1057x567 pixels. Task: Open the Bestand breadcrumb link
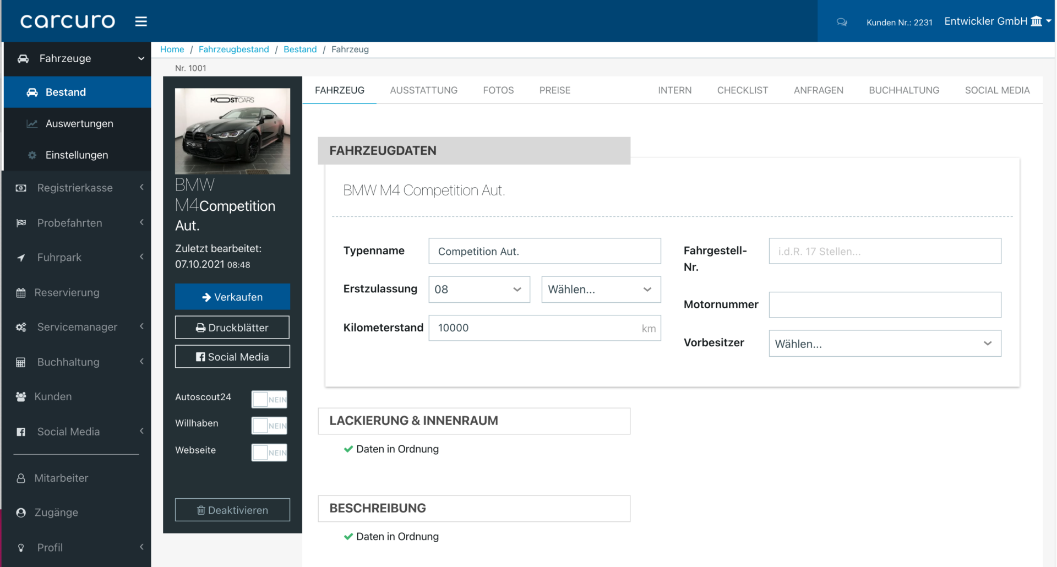(x=300, y=50)
